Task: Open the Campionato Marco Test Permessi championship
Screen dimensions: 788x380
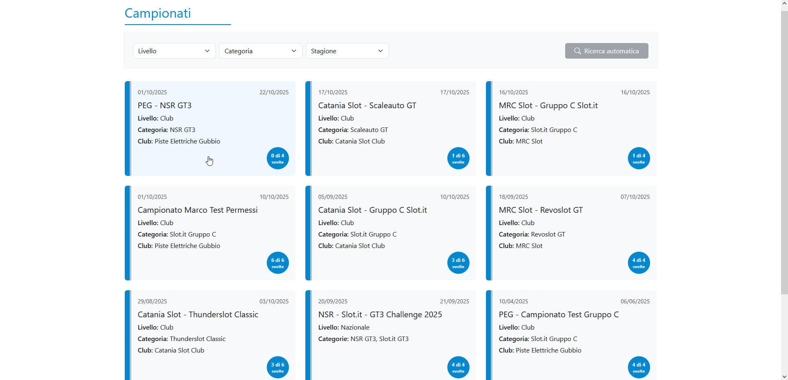Action: click(197, 210)
